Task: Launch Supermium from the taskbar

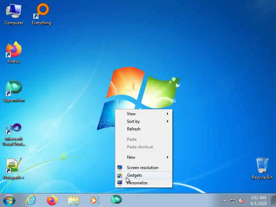Action: [116, 200]
